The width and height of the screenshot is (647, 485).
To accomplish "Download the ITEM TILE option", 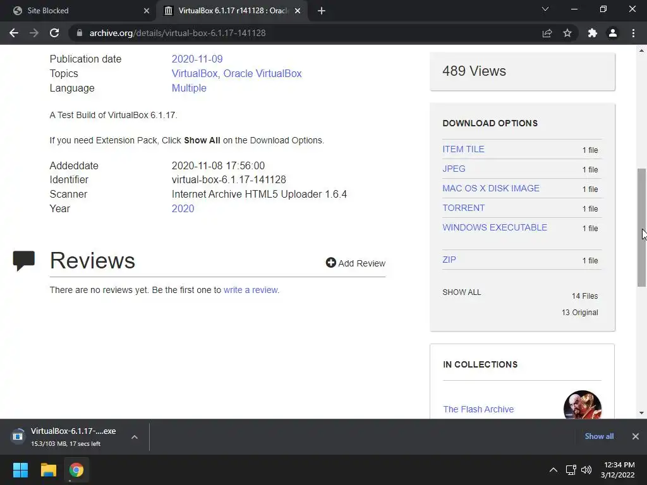I will pyautogui.click(x=463, y=149).
